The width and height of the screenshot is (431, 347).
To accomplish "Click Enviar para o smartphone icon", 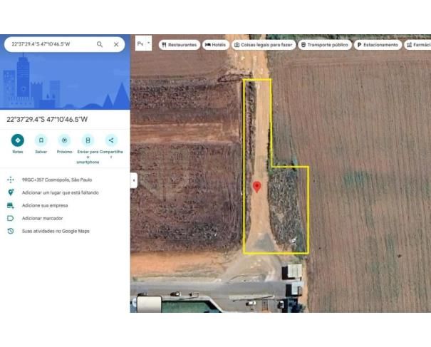I will (x=88, y=140).
